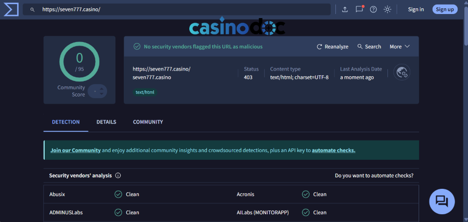468x222 pixels.
Task: Click the green check icon in no-flag banner
Action: (137, 47)
